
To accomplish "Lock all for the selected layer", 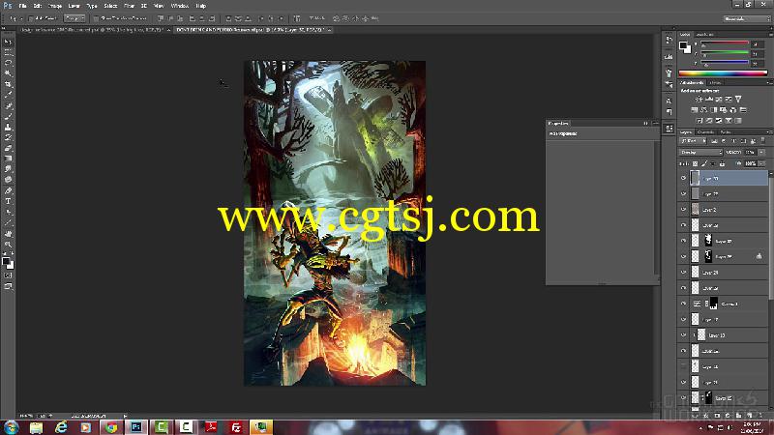I will coord(722,163).
